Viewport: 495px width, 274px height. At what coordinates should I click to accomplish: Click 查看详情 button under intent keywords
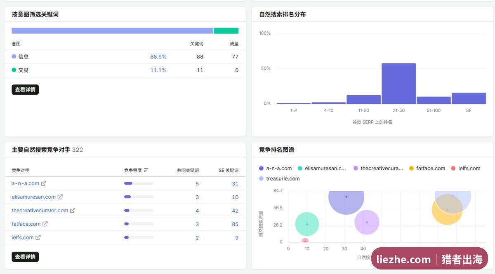tap(25, 89)
